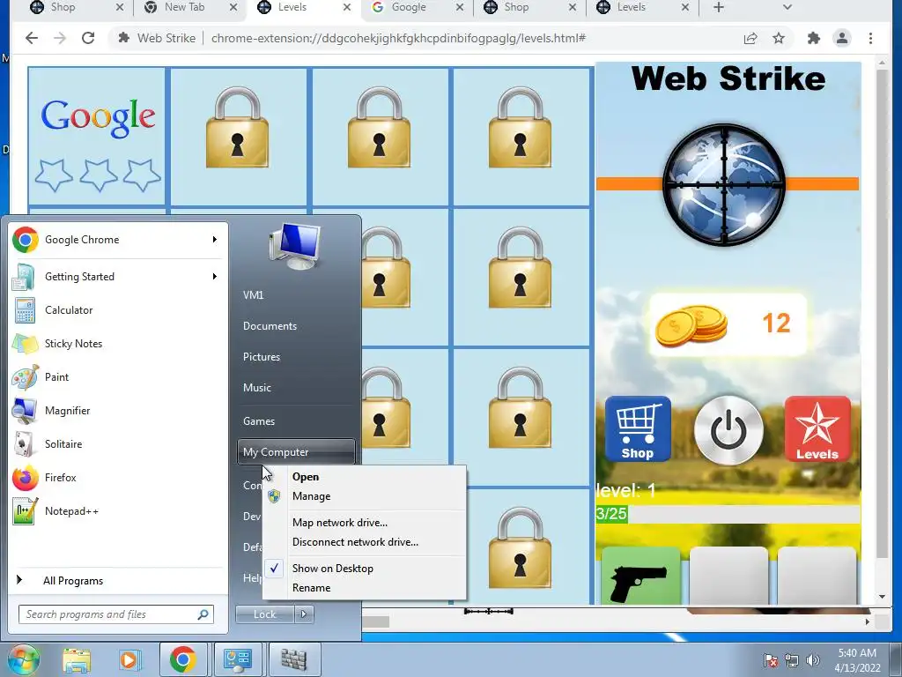This screenshot has height=677, width=902.
Task: Open Action Center flag tray icon
Action: [771, 660]
